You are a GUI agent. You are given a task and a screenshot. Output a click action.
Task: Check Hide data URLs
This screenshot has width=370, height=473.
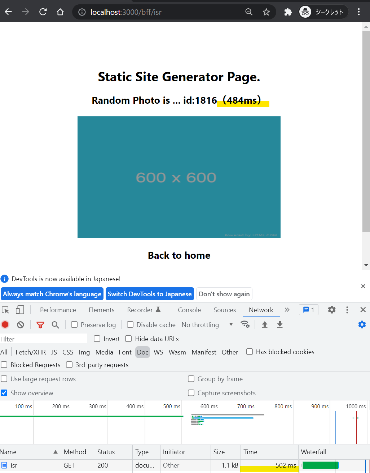click(x=128, y=339)
